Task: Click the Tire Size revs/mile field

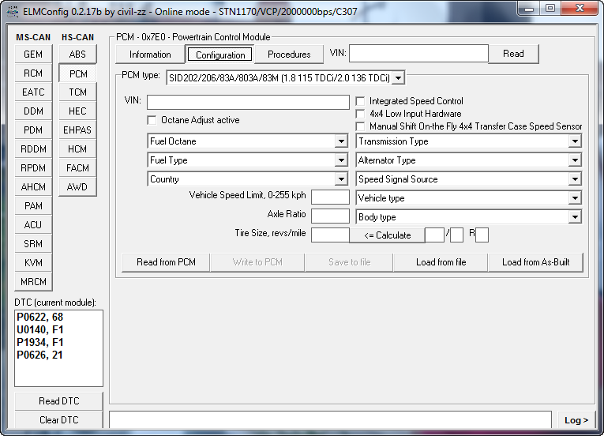Action: pyautogui.click(x=330, y=235)
